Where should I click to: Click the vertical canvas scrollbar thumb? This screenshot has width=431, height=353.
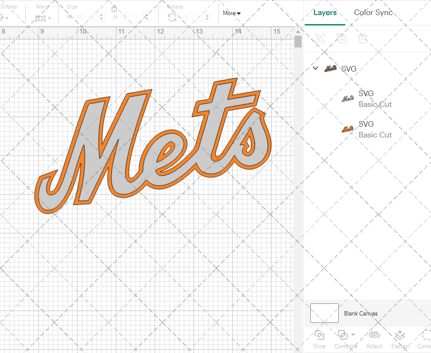pyautogui.click(x=298, y=42)
